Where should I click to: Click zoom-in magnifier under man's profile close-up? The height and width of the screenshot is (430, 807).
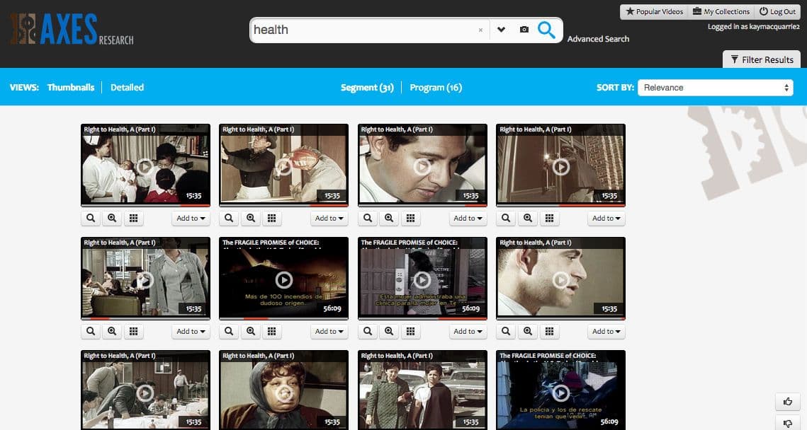528,332
